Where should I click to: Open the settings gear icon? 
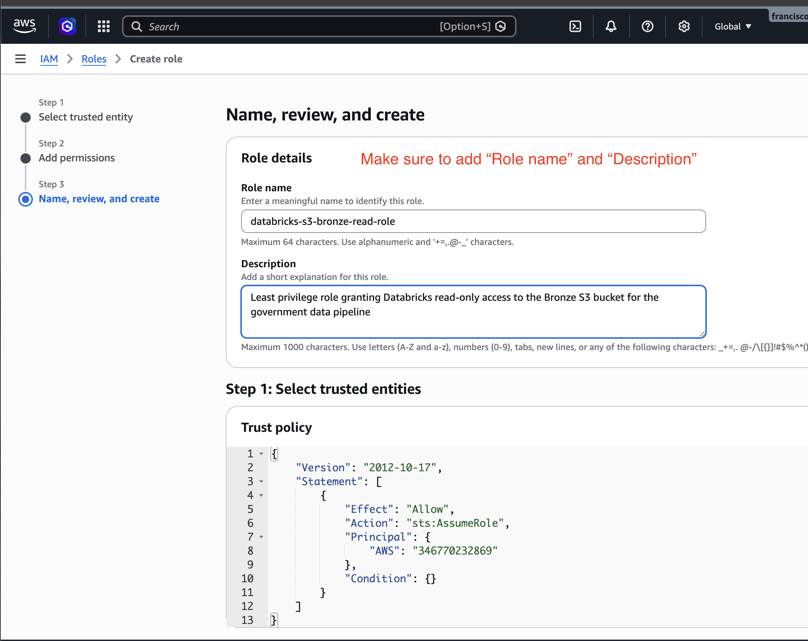tap(684, 26)
